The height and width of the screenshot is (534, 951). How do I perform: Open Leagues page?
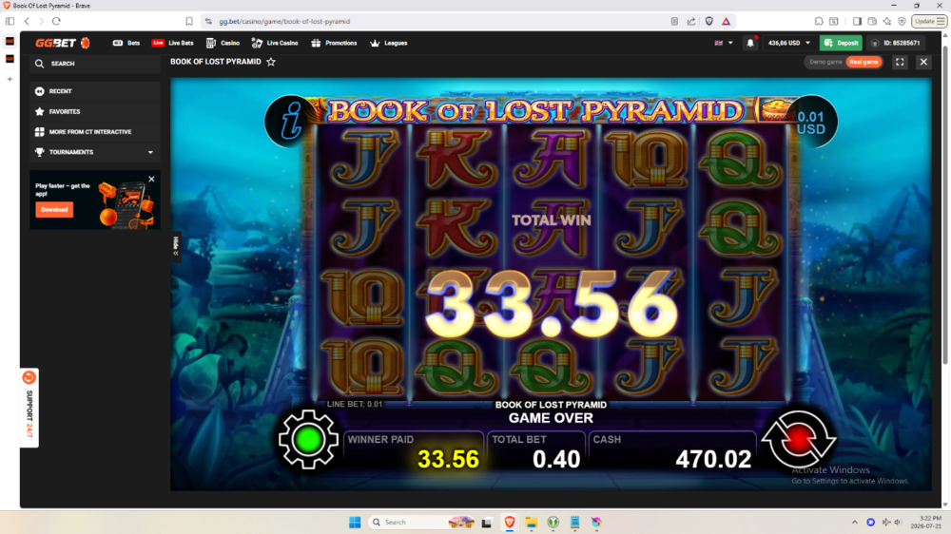click(389, 43)
